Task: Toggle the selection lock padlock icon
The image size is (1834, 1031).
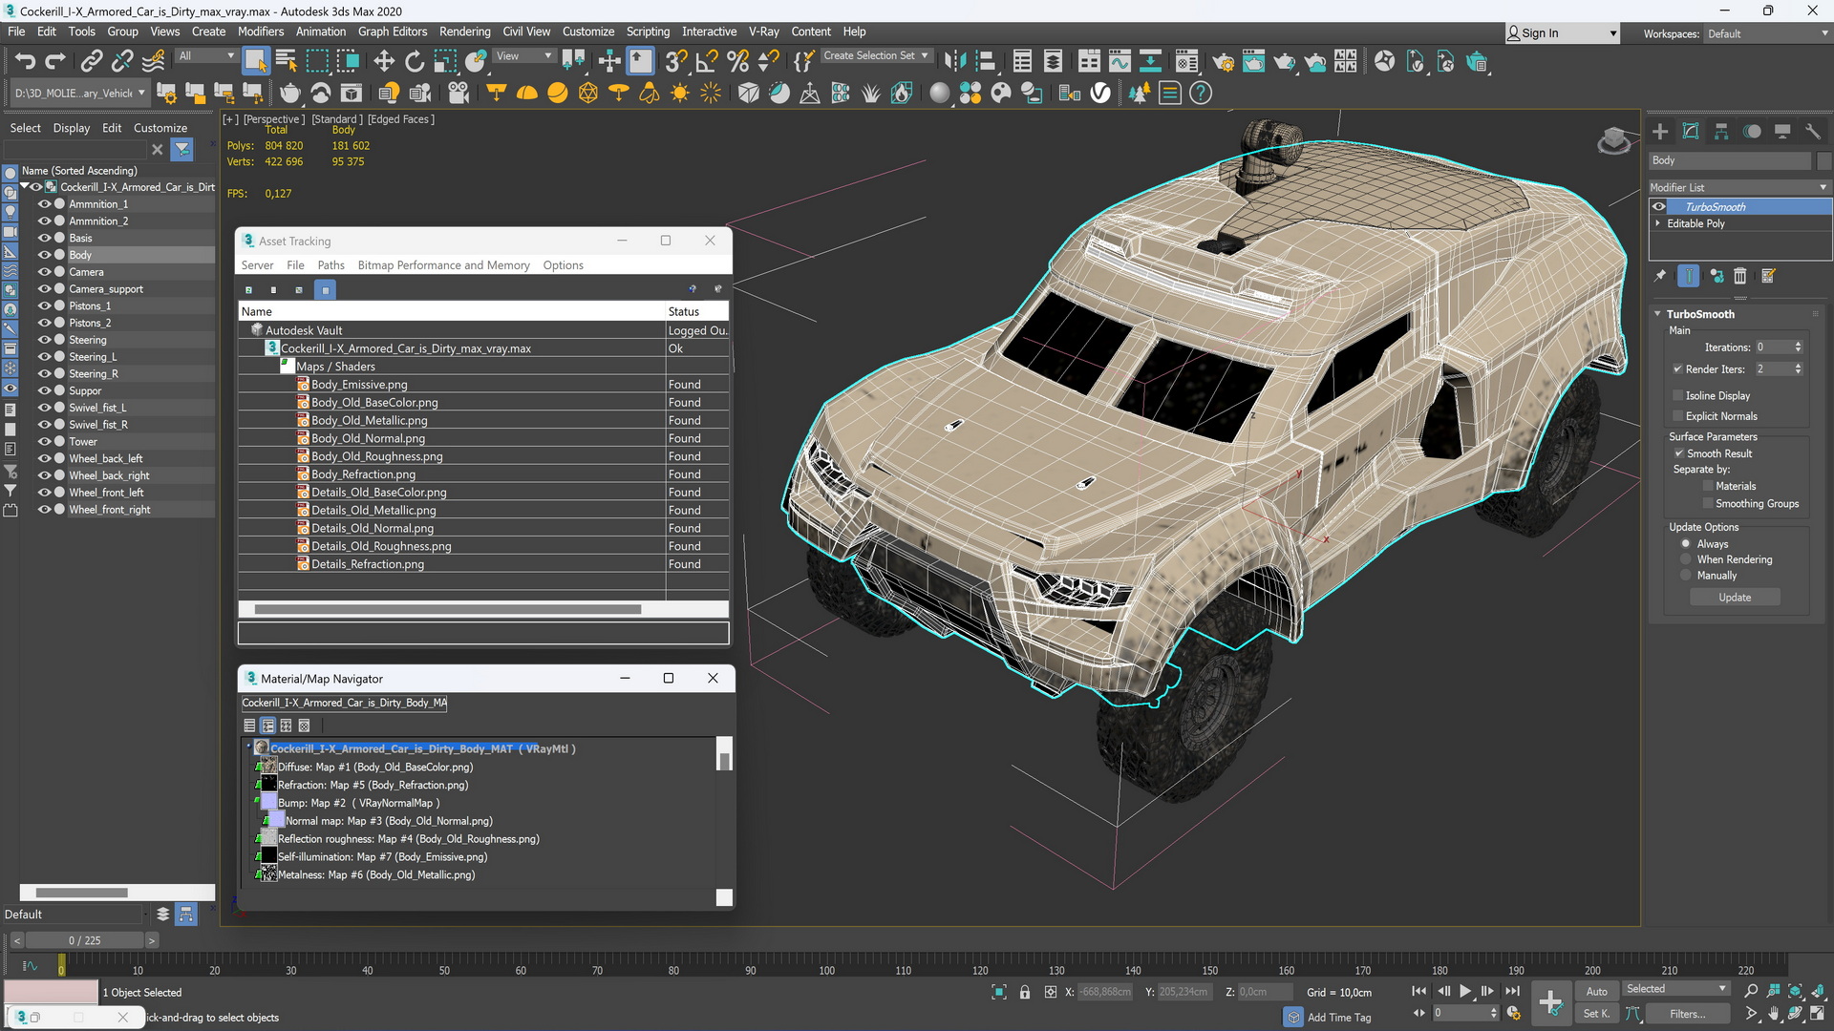Action: point(1025,993)
